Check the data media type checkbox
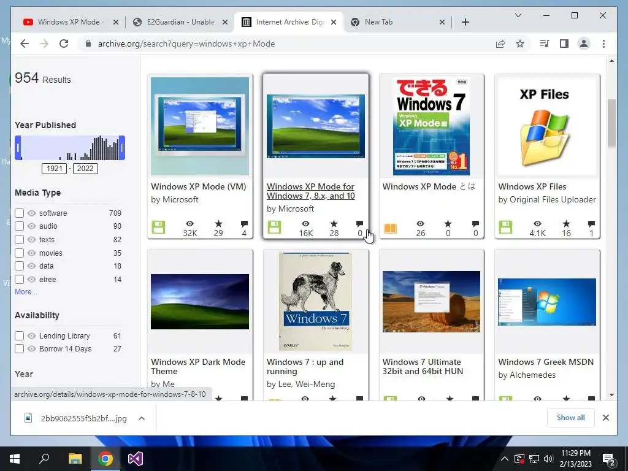Viewport: 628px width, 471px height. 19,266
